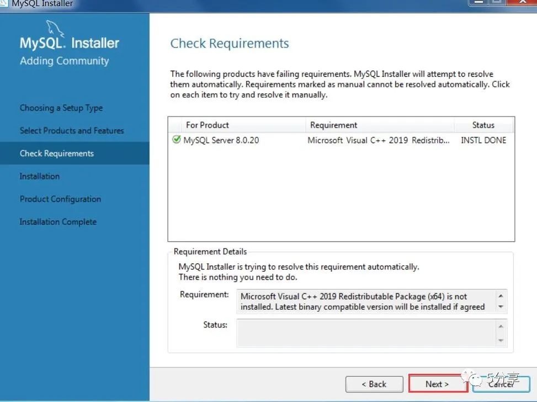Click the Check Requirements heading
The height and width of the screenshot is (402, 537).
(230, 44)
